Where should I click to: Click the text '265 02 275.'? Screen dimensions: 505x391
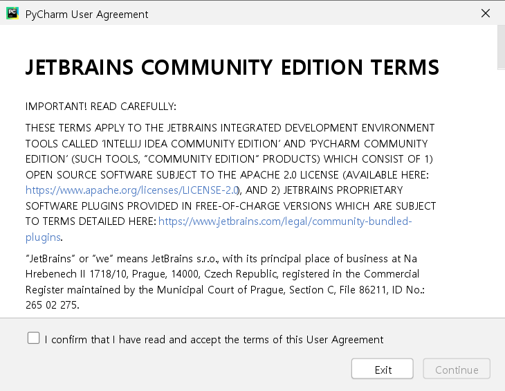52,305
